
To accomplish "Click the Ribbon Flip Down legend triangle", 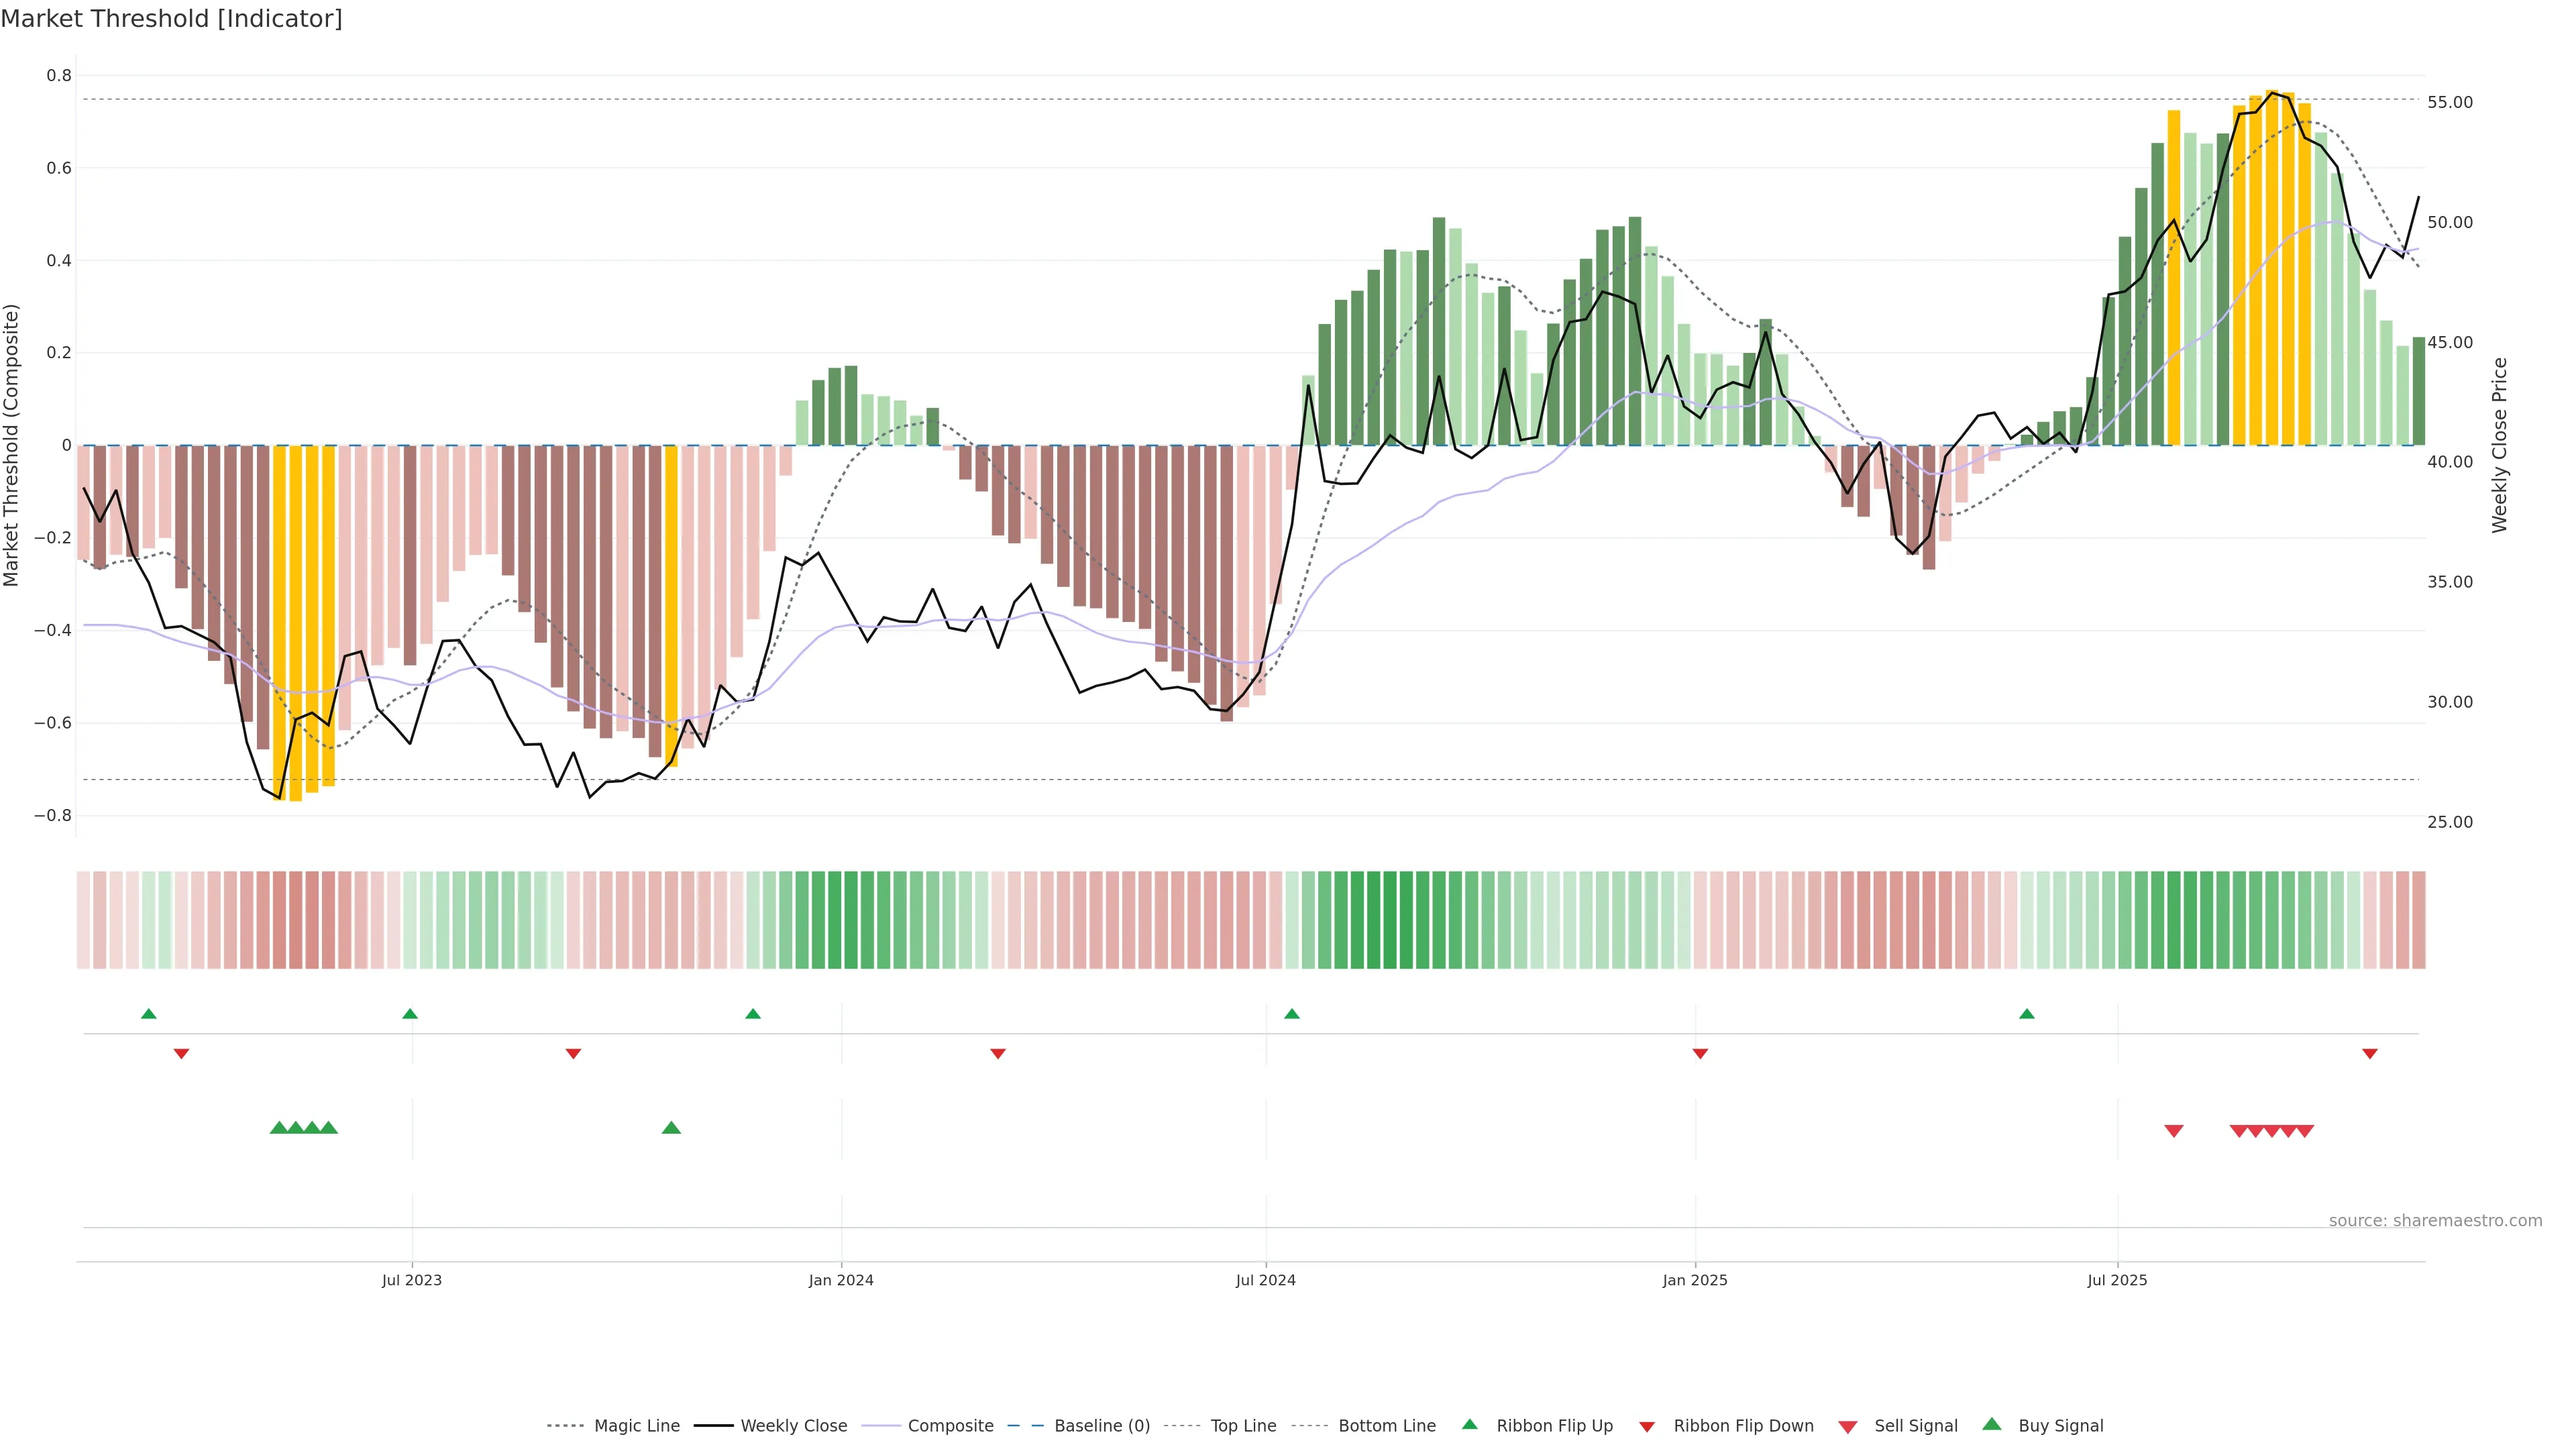I will tap(1647, 1426).
